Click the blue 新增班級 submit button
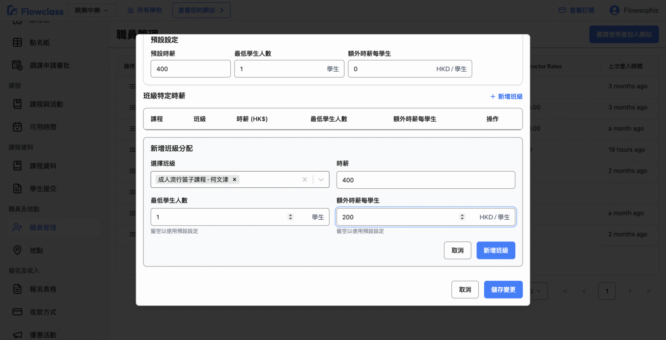This screenshot has height=340, width=666. (496, 250)
